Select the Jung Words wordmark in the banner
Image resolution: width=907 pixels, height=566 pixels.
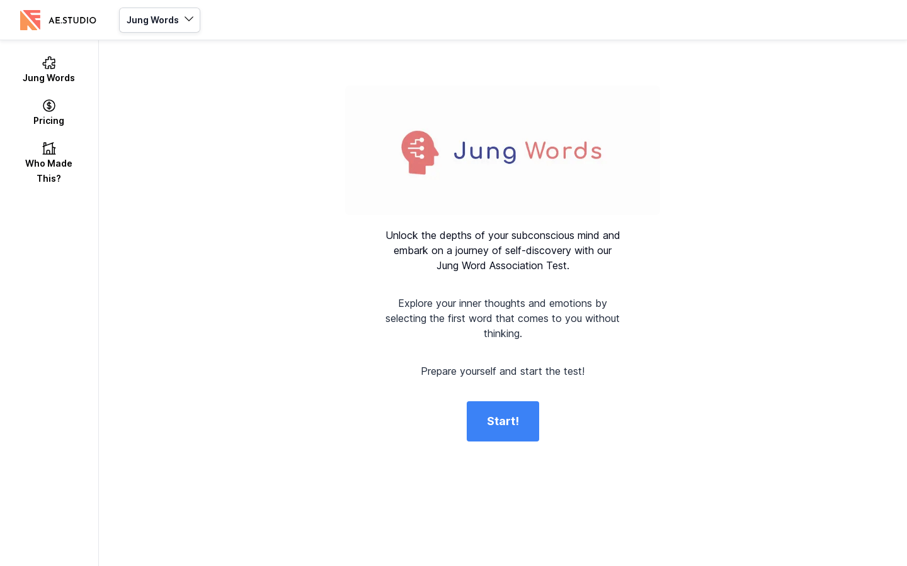tap(528, 151)
